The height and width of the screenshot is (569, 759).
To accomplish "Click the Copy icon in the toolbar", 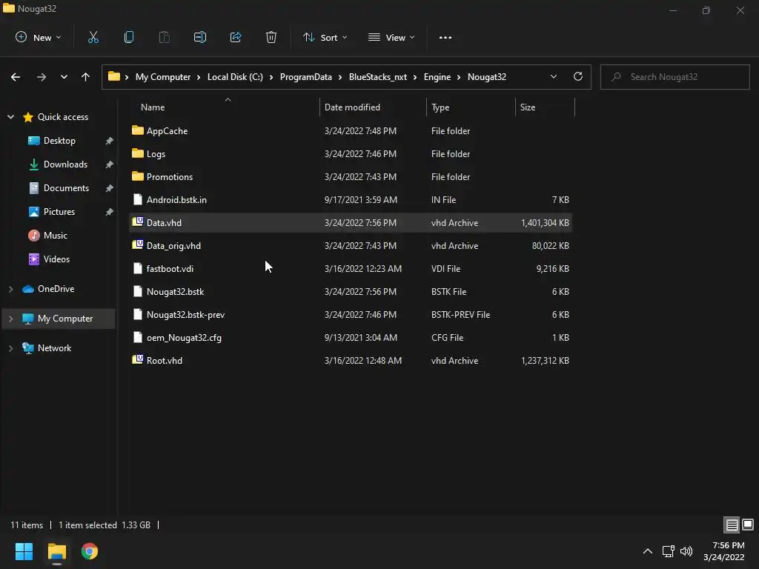I will (x=129, y=37).
